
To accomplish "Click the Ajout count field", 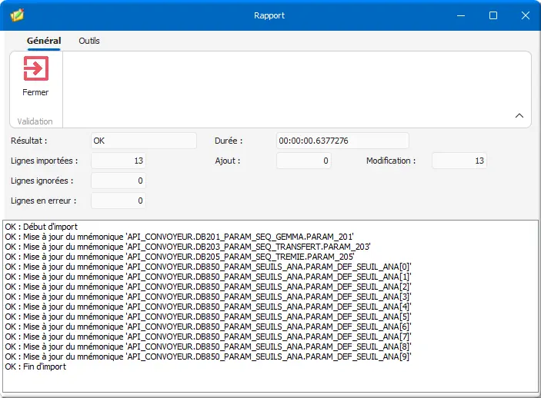I will [304, 161].
